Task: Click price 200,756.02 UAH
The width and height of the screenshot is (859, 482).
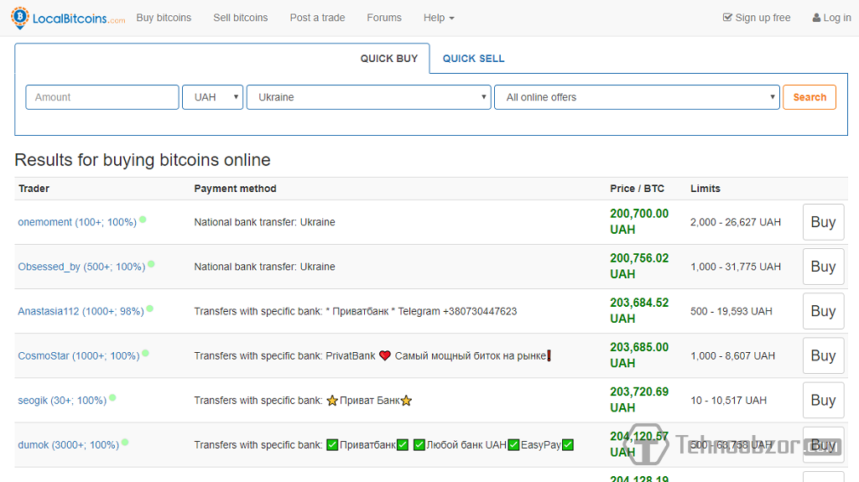Action: coord(639,267)
